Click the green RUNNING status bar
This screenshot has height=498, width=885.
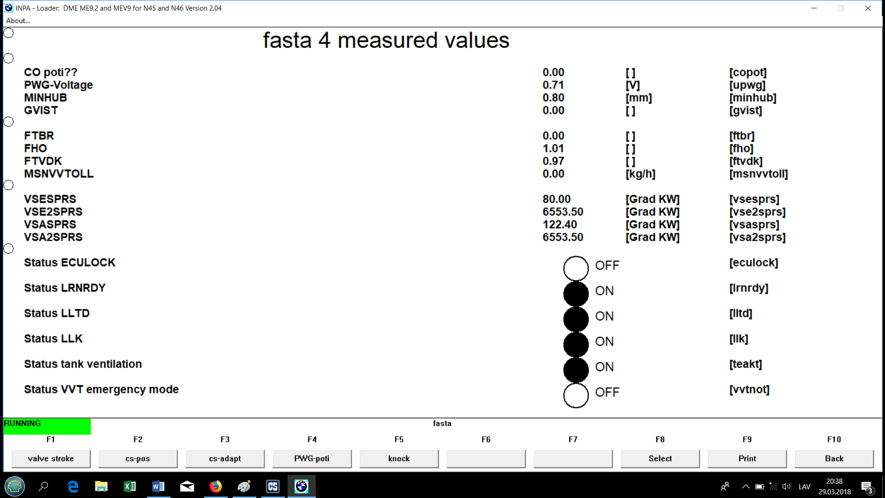coord(47,426)
